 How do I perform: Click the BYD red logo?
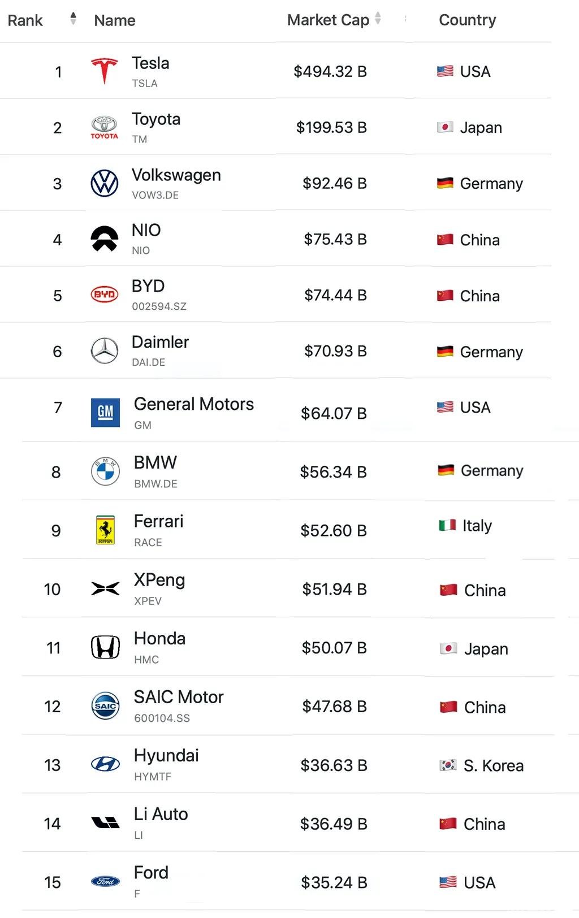tap(105, 295)
